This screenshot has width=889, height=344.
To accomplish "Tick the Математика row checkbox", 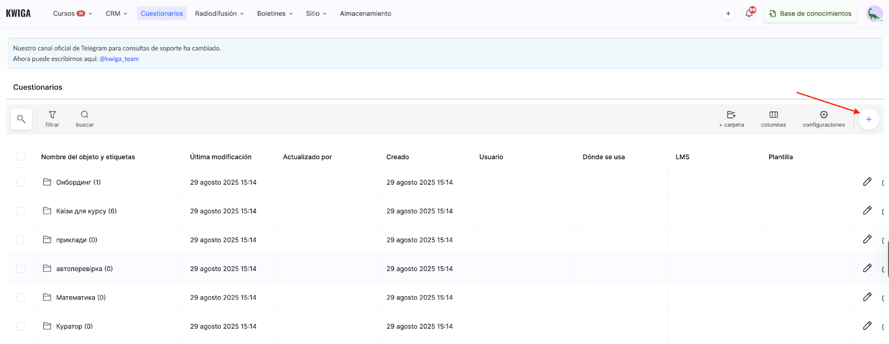I will [21, 298].
